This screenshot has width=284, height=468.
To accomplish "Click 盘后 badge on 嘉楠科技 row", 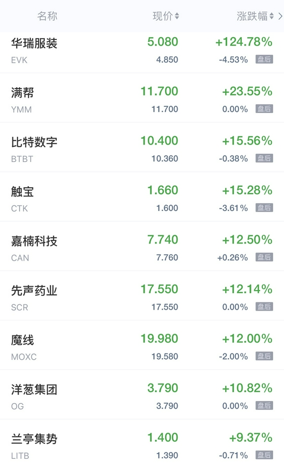I will (x=264, y=257).
